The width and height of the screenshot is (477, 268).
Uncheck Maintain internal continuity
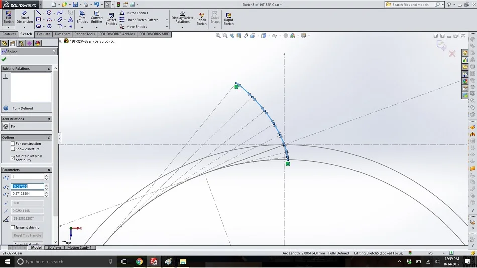pyautogui.click(x=13, y=158)
